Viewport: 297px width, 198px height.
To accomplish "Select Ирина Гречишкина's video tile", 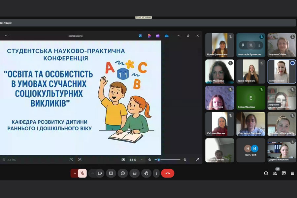I will (x=220, y=45).
